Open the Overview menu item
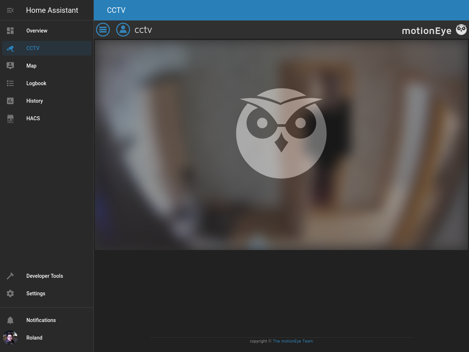Image resolution: width=469 pixels, height=352 pixels. coord(47,31)
